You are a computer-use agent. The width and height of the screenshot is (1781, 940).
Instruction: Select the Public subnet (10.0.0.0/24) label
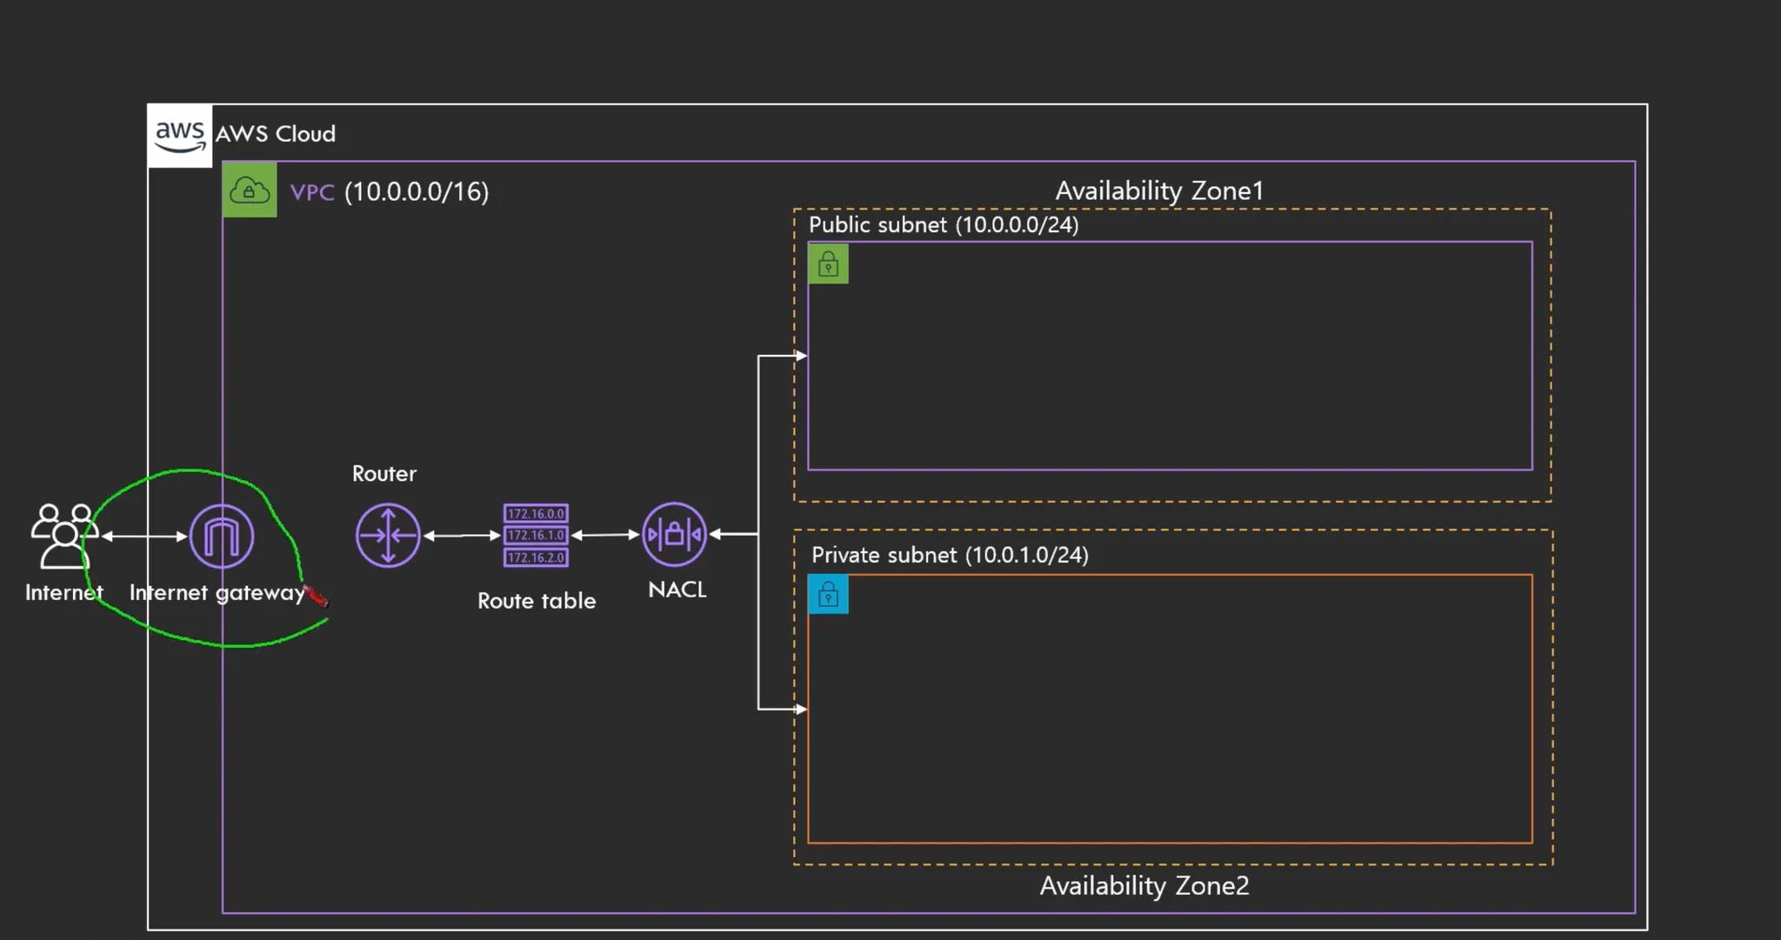point(943,225)
